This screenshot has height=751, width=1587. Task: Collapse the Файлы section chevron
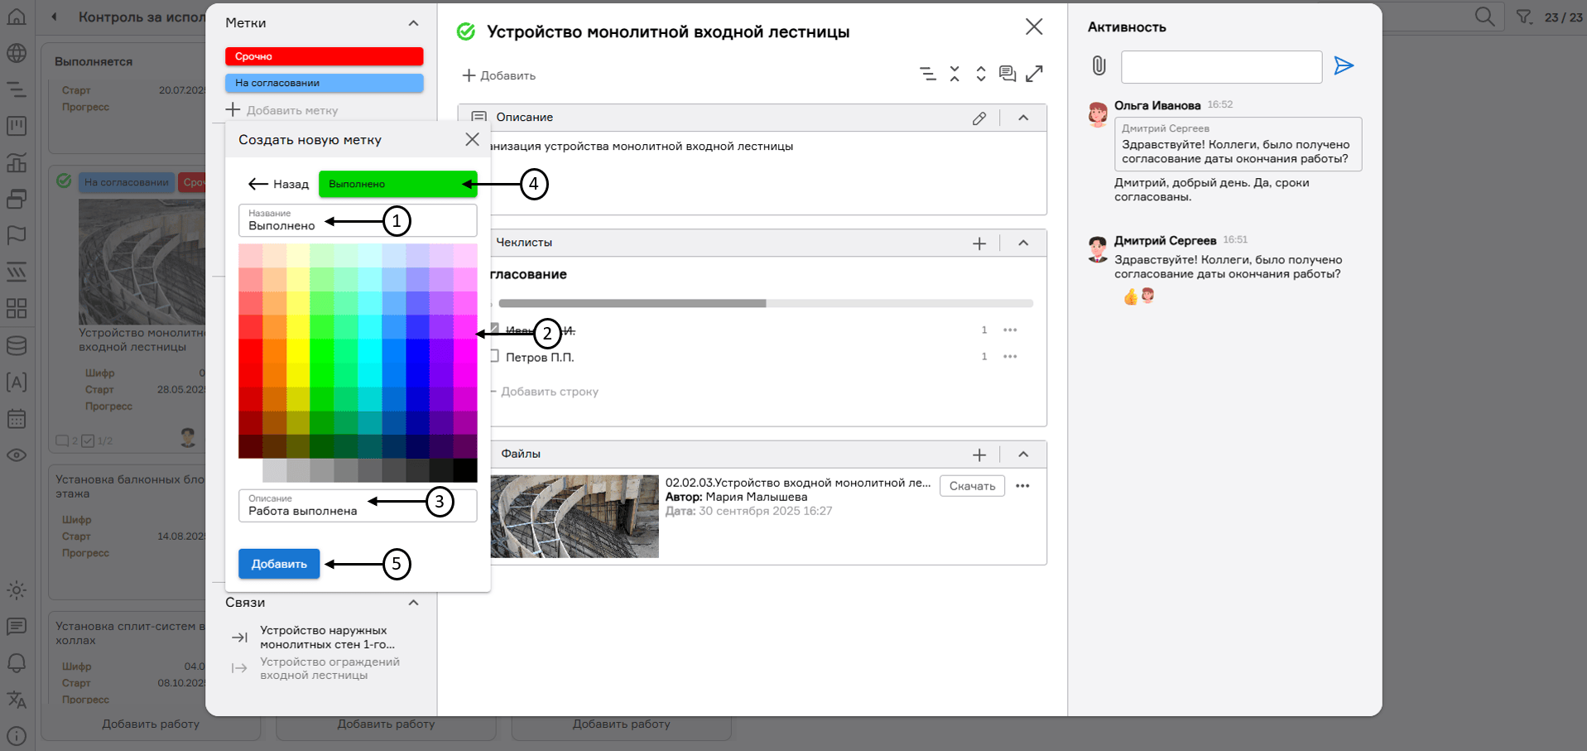point(1023,455)
